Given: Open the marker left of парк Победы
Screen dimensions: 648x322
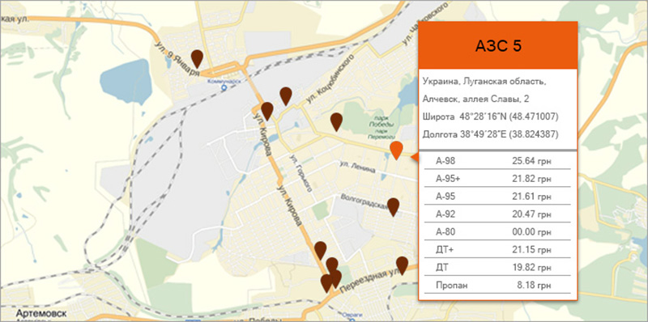Looking at the screenshot, I should tap(336, 122).
